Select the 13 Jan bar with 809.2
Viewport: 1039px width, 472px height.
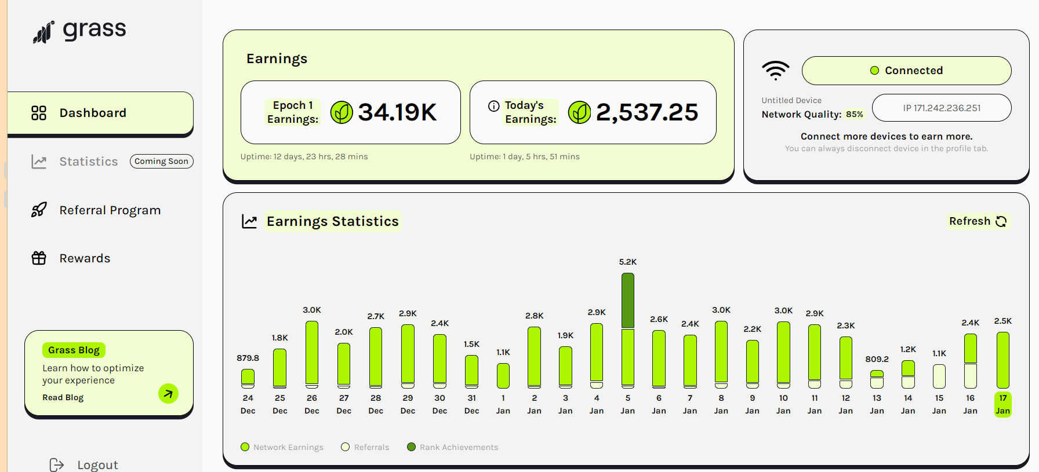877,379
